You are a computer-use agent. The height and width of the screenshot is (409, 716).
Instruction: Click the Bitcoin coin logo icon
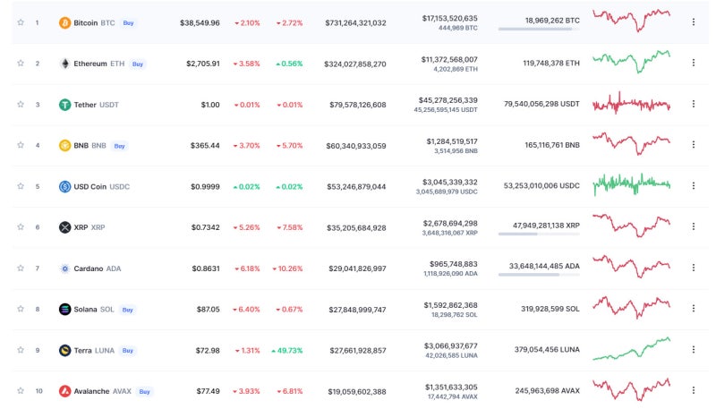(x=64, y=23)
